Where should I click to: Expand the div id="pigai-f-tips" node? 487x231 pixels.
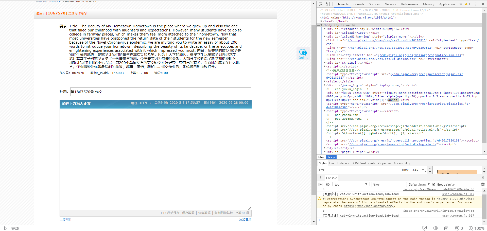(325, 152)
